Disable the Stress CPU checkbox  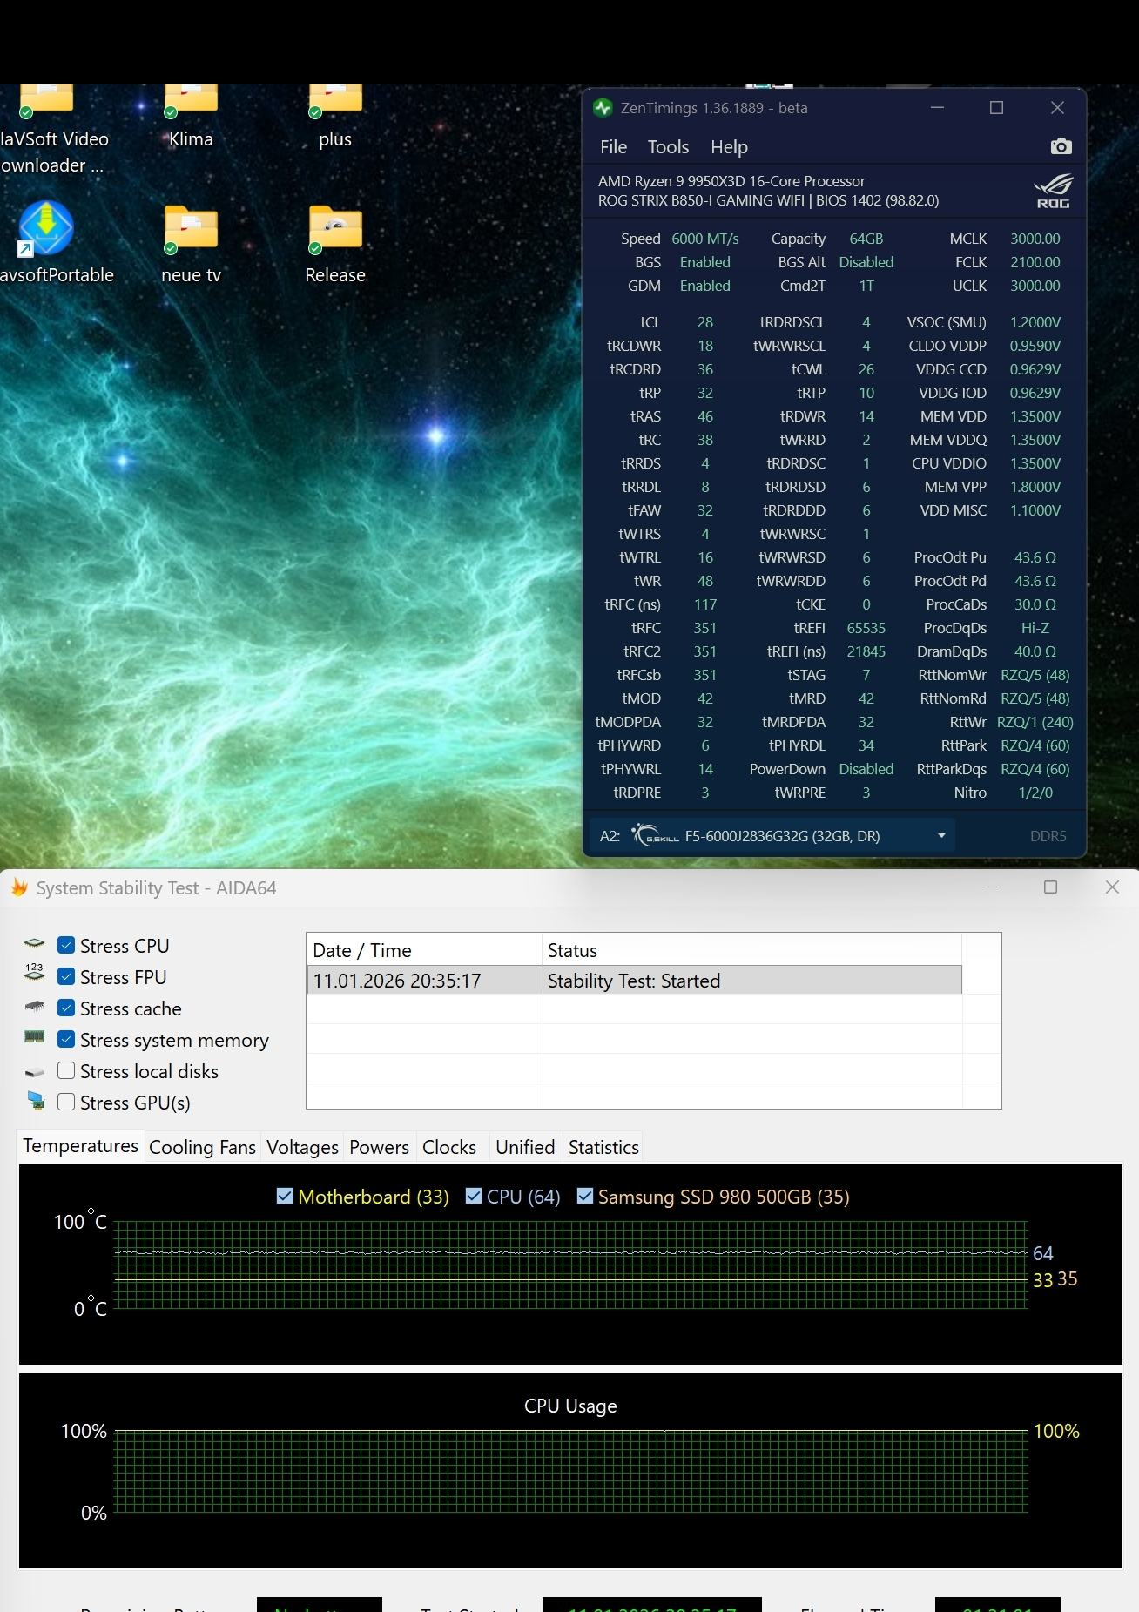[66, 945]
